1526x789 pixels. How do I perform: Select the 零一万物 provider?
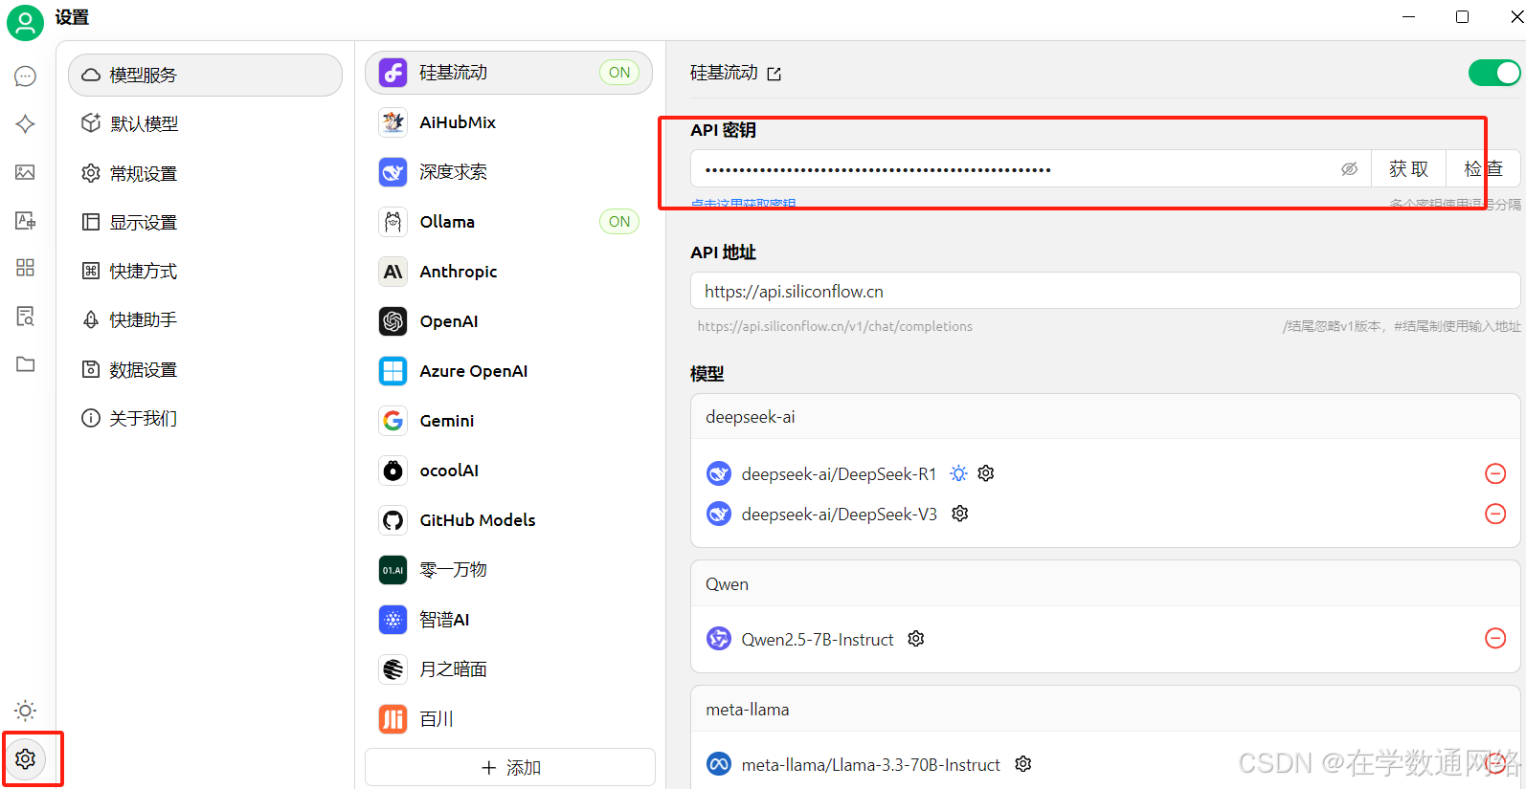(508, 570)
